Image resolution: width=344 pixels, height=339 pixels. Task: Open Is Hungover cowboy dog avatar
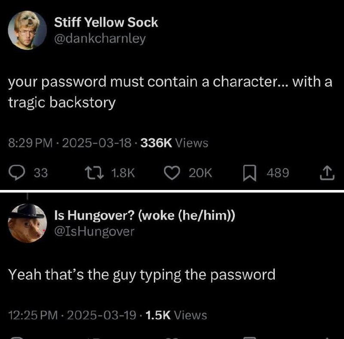tap(28, 223)
